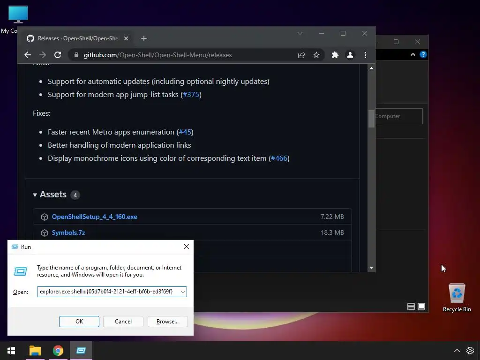Viewport: 480px width, 360px height.
Task: Open issue link #466
Action: [279, 158]
